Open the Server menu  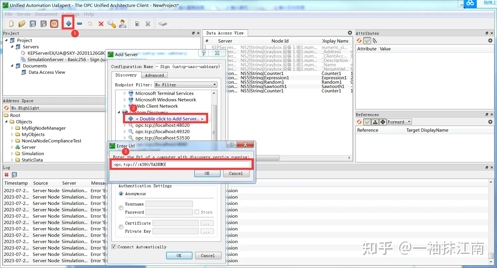(x=23, y=14)
